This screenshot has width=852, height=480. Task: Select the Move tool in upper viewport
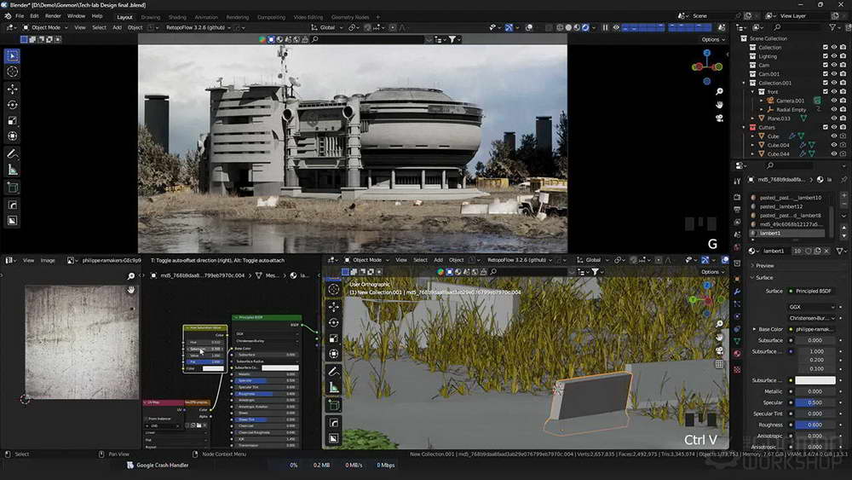[13, 89]
